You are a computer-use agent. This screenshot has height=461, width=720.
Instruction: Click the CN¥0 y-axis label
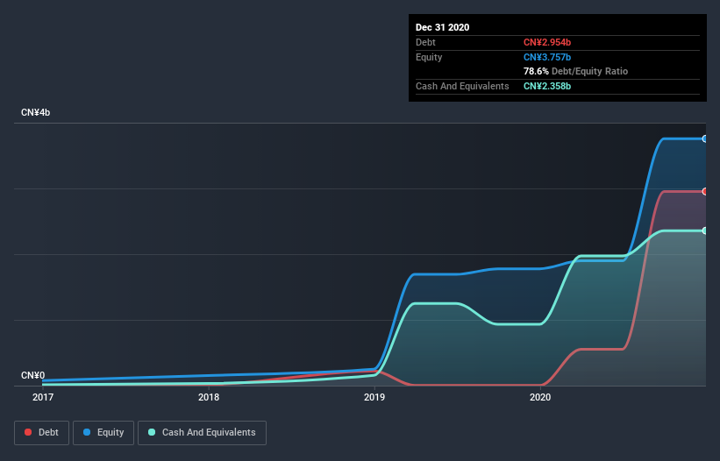click(x=33, y=375)
